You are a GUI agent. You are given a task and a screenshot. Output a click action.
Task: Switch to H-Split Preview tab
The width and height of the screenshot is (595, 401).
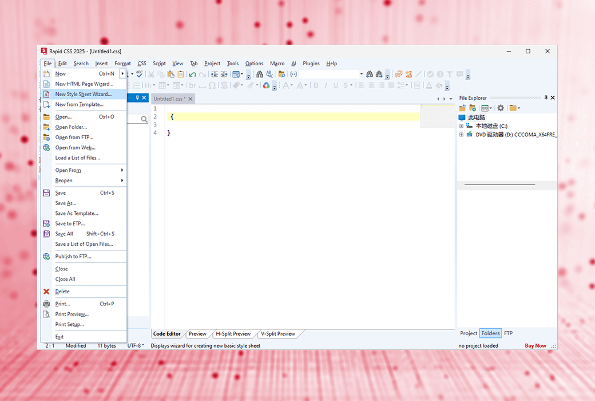pyautogui.click(x=233, y=334)
